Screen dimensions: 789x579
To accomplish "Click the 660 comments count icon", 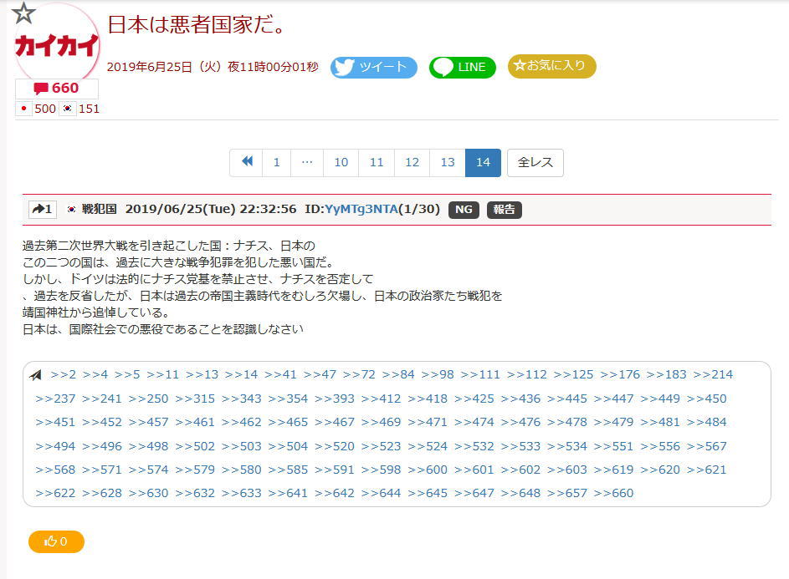I will click(x=57, y=89).
